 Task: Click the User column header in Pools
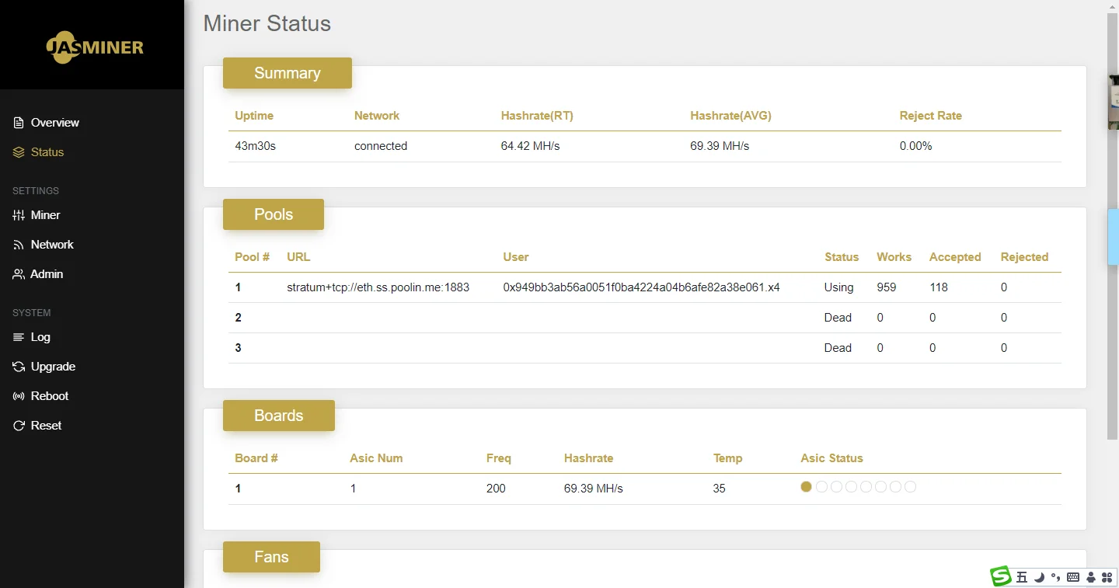(x=516, y=257)
